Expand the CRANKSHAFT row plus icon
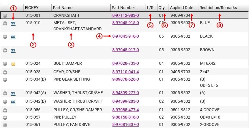The width and height of the screenshot is (249, 128). [5, 15]
